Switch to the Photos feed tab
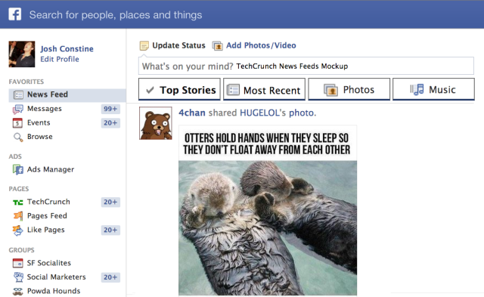Screen dimensions: 484x297 (x=349, y=89)
